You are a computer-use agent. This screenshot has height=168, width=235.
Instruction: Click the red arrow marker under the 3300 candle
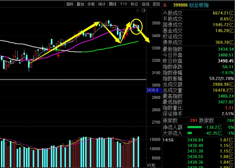(x=58, y=56)
